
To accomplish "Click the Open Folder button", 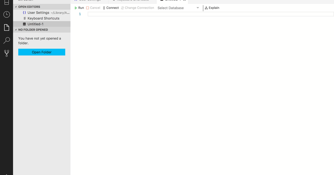I will (42, 52).
